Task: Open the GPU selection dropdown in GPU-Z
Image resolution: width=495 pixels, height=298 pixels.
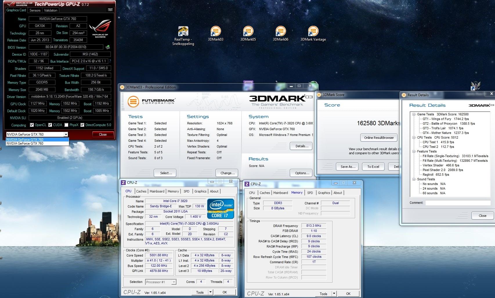Action: coord(66,135)
